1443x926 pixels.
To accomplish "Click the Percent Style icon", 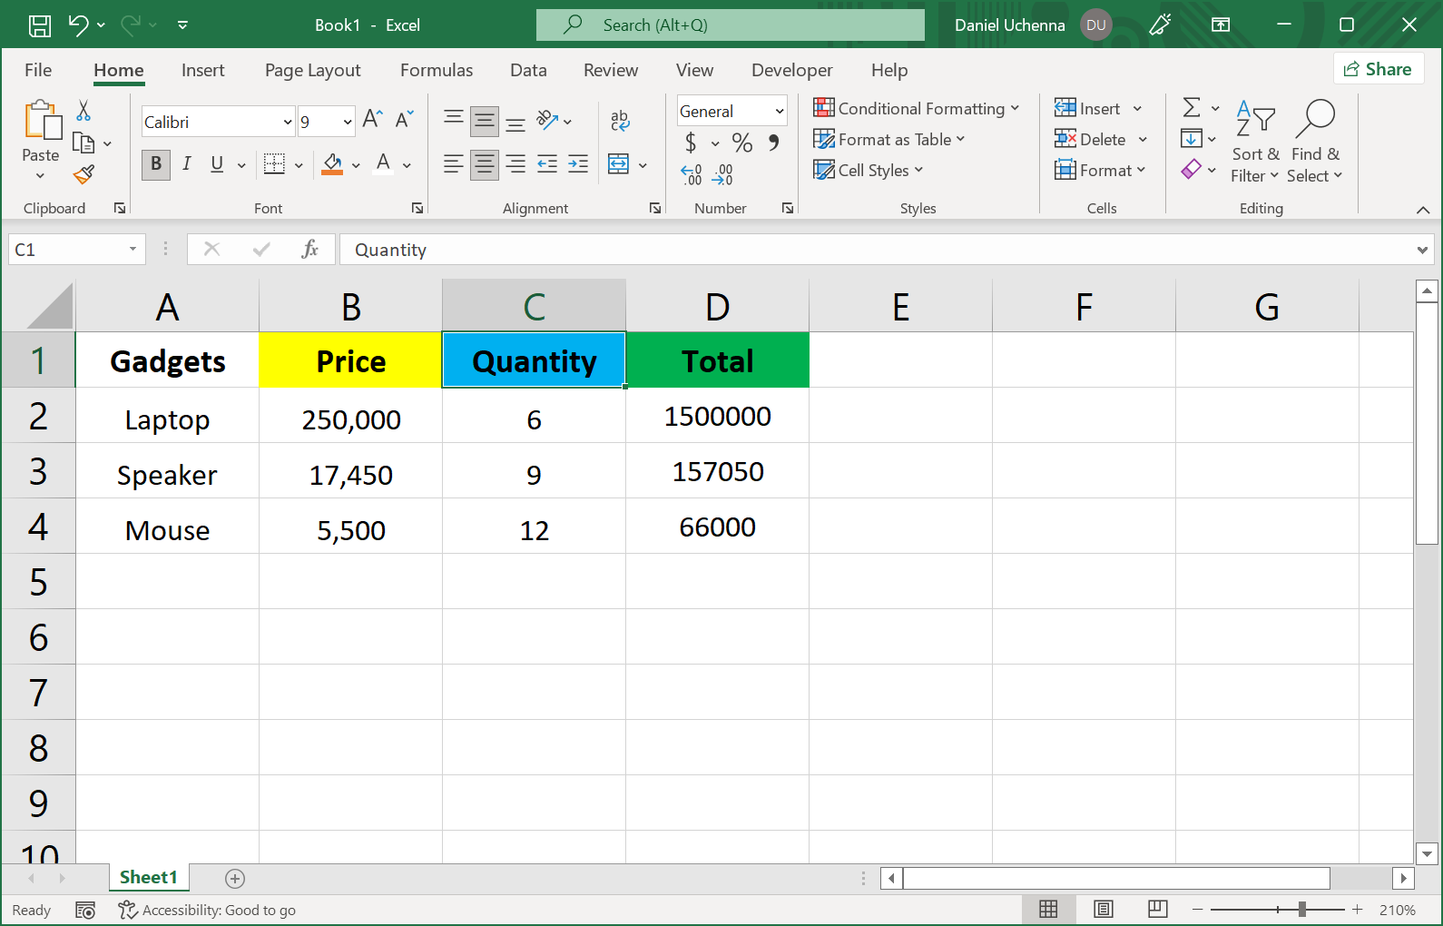I will coord(741,143).
